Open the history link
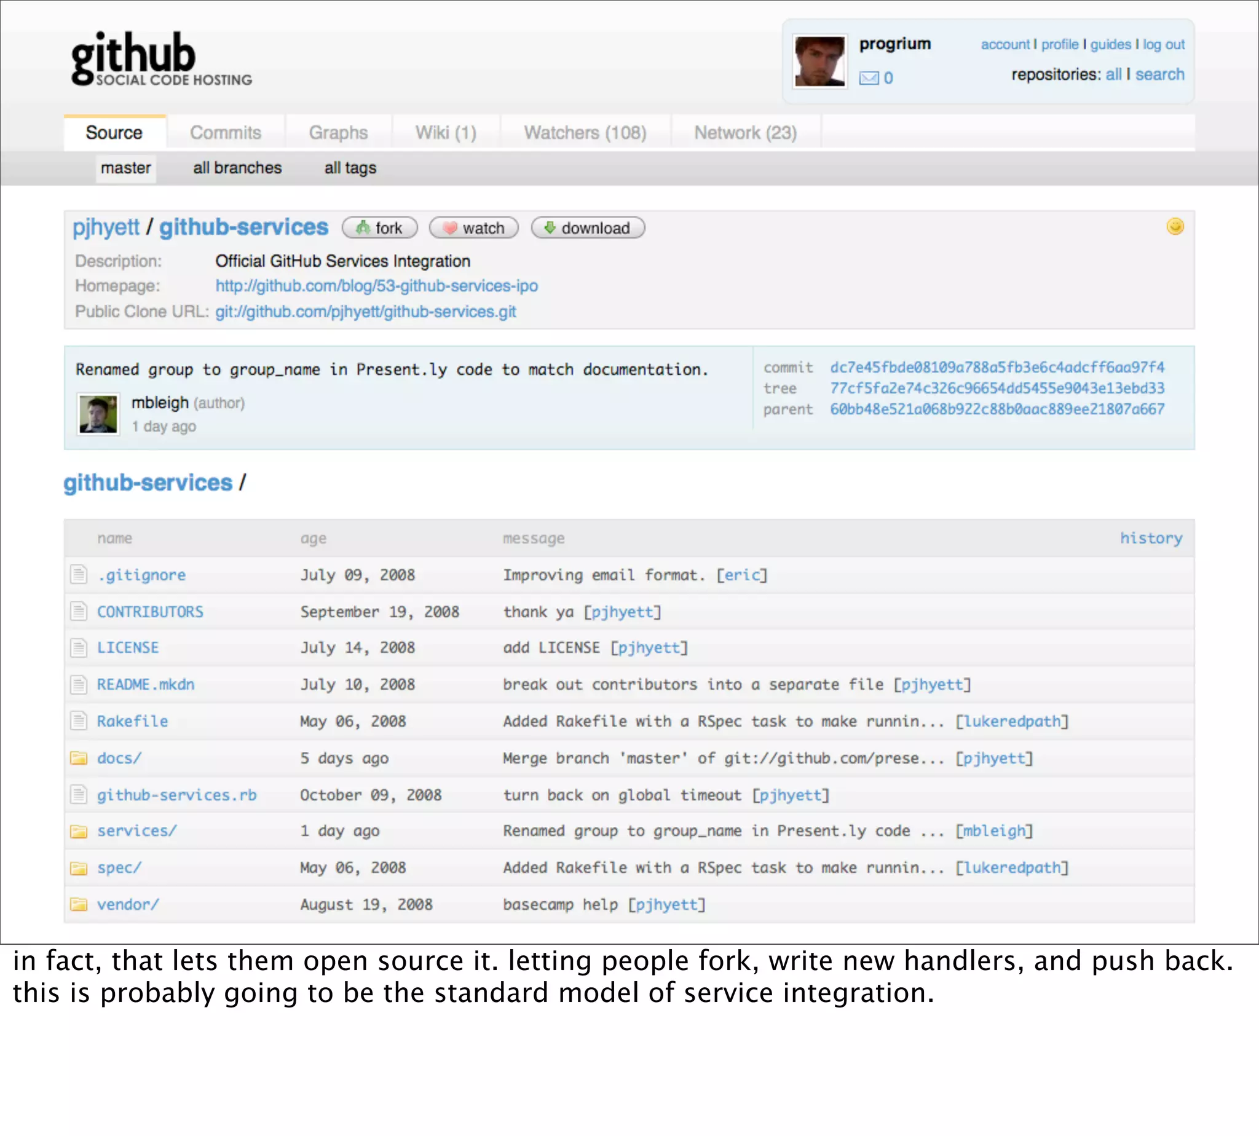Image resolution: width=1259 pixels, height=1136 pixels. pyautogui.click(x=1150, y=537)
